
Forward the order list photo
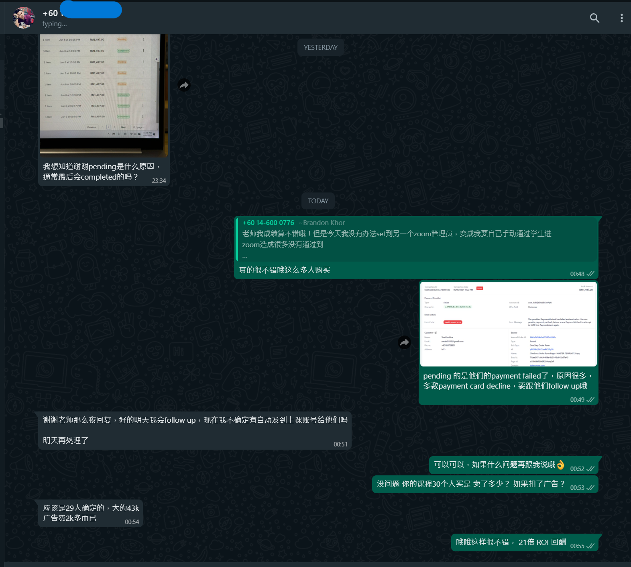[184, 85]
